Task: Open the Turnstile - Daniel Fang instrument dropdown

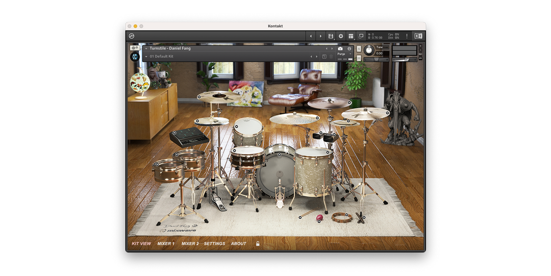Action: [146, 48]
